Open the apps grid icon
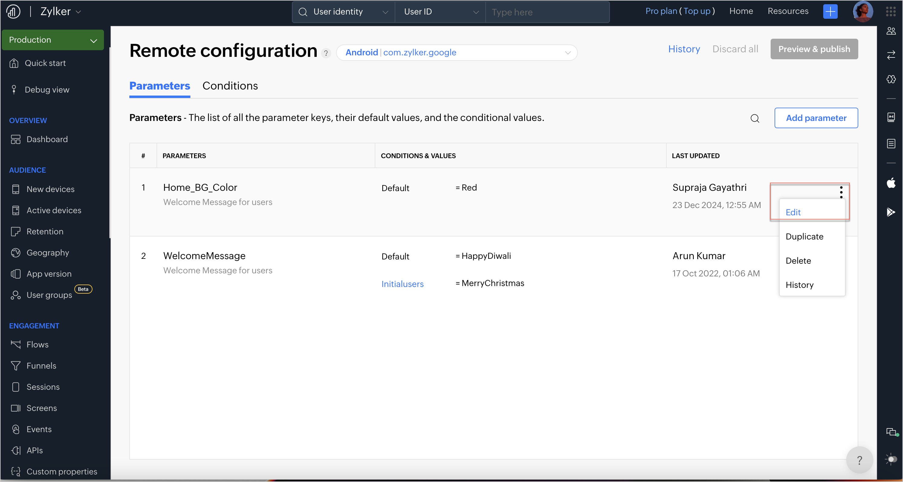 pyautogui.click(x=890, y=11)
